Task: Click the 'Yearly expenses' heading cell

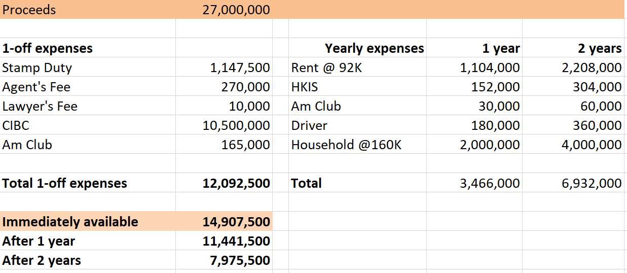Action: (x=357, y=48)
